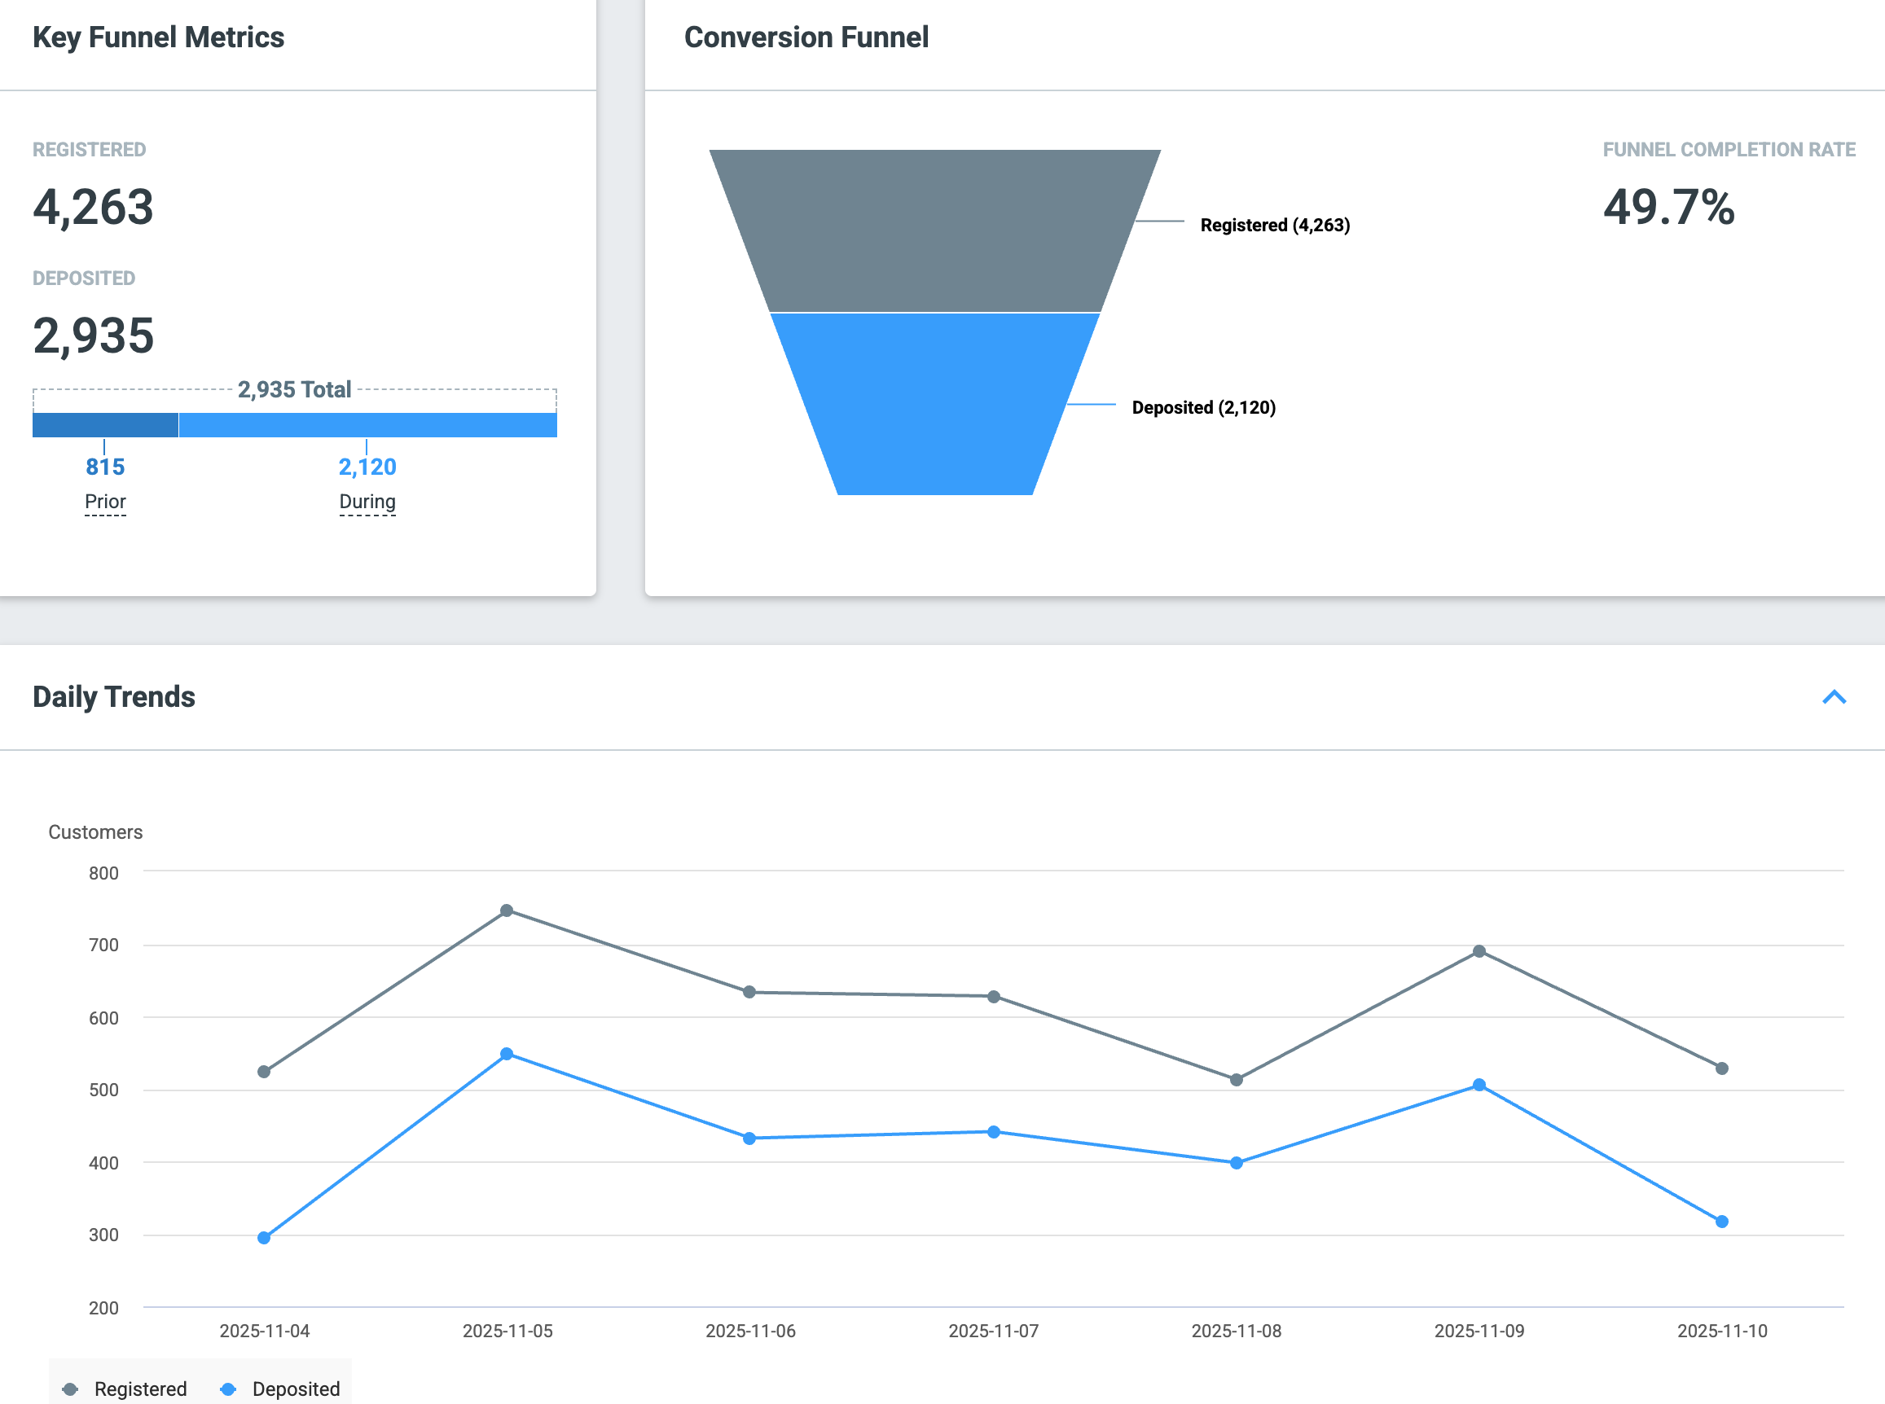Screen dimensions: 1885x1404
Task: Collapse the Daily Trends section chevron
Action: 1834,697
